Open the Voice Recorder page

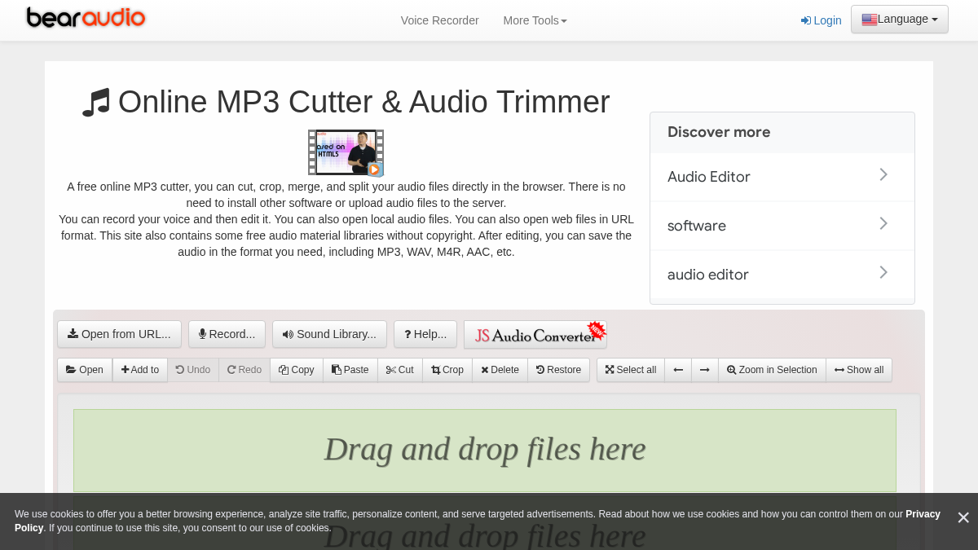point(439,20)
